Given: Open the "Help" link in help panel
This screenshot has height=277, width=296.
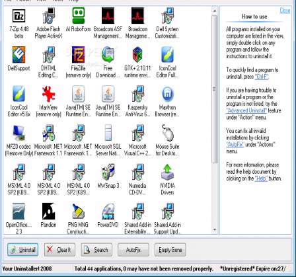Looking at the screenshot, I should tap(261, 178).
